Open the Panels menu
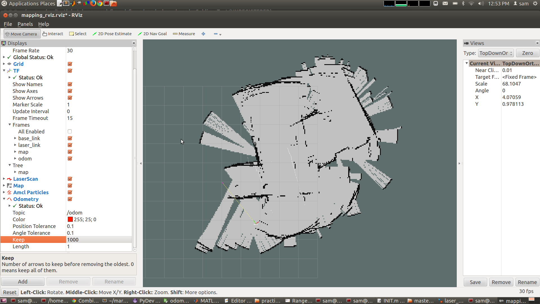Screen dimensions: 540x304 tap(25, 24)
